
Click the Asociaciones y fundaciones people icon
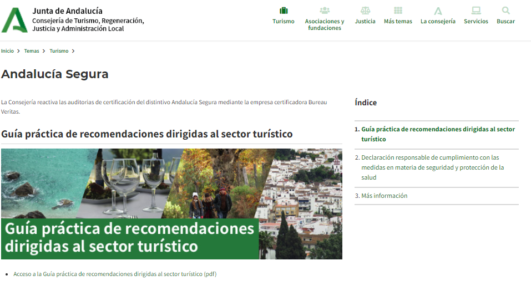click(325, 11)
